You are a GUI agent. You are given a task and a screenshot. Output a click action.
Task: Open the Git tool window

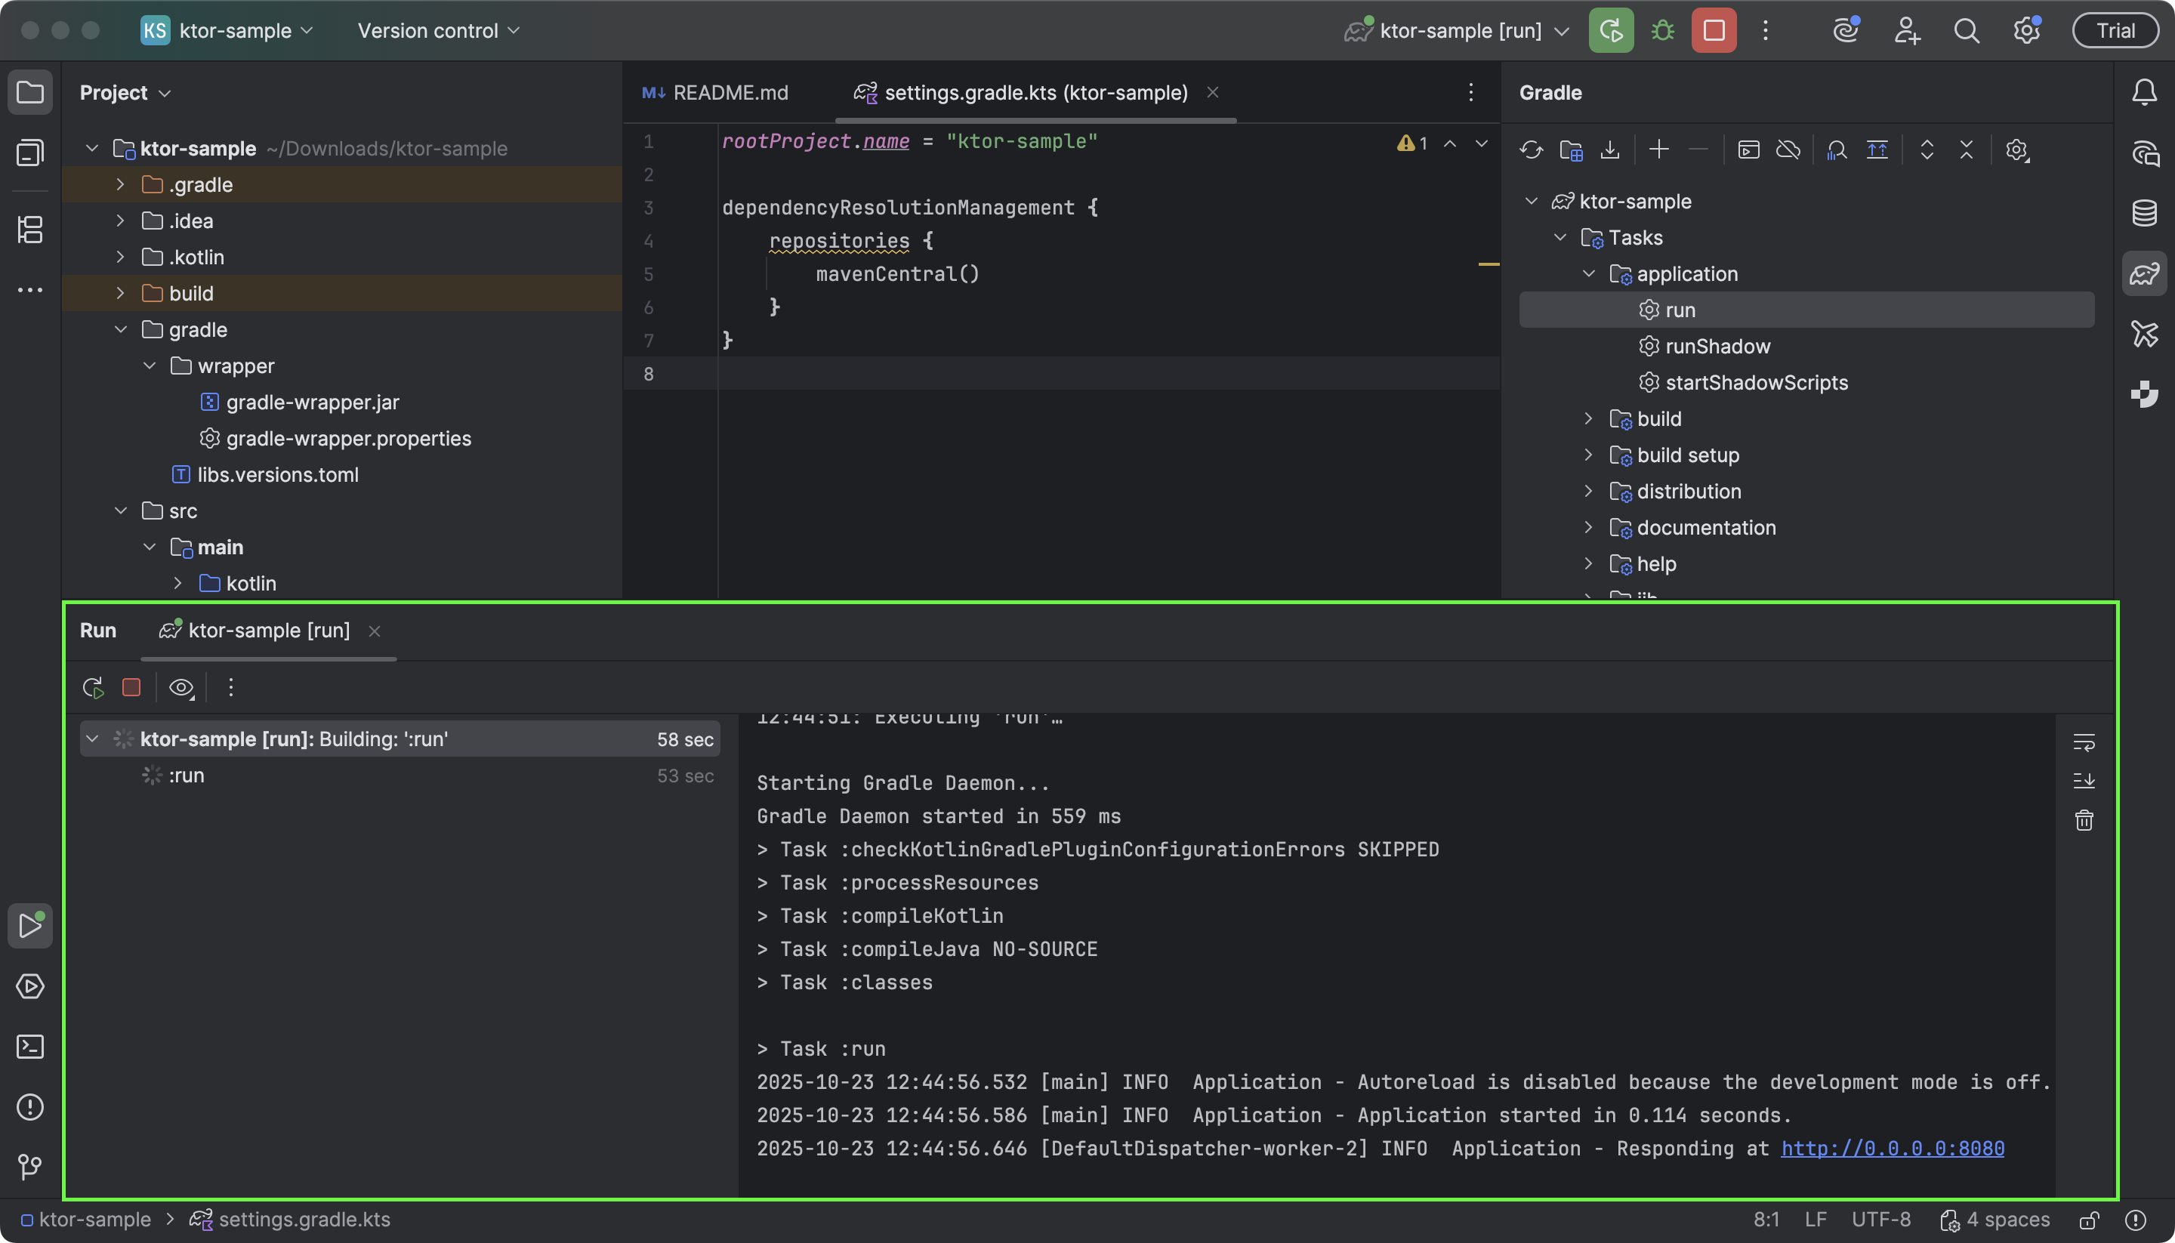click(31, 1167)
